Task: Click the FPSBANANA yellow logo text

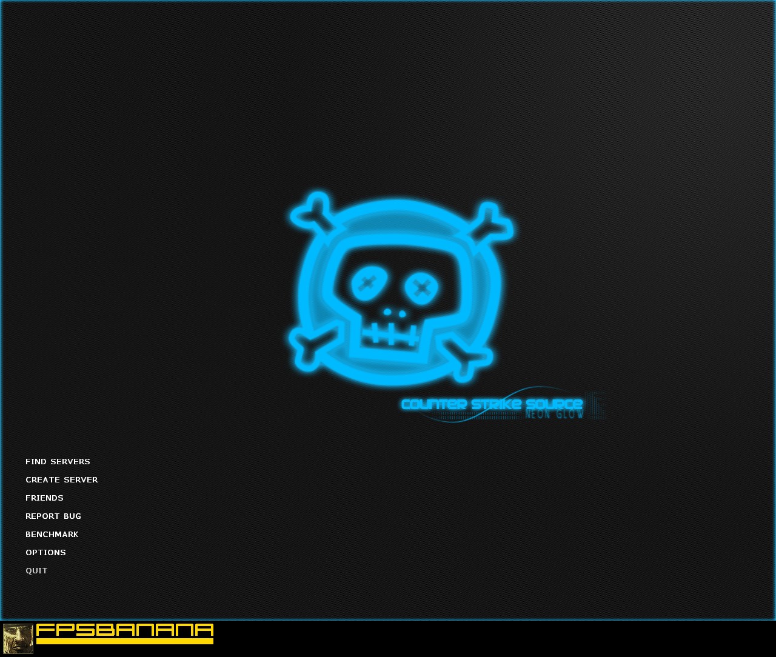Action: pyautogui.click(x=125, y=630)
